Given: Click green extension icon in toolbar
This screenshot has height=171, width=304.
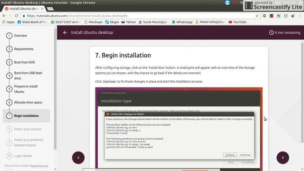Looking at the screenshot, I should [x=264, y=16].
